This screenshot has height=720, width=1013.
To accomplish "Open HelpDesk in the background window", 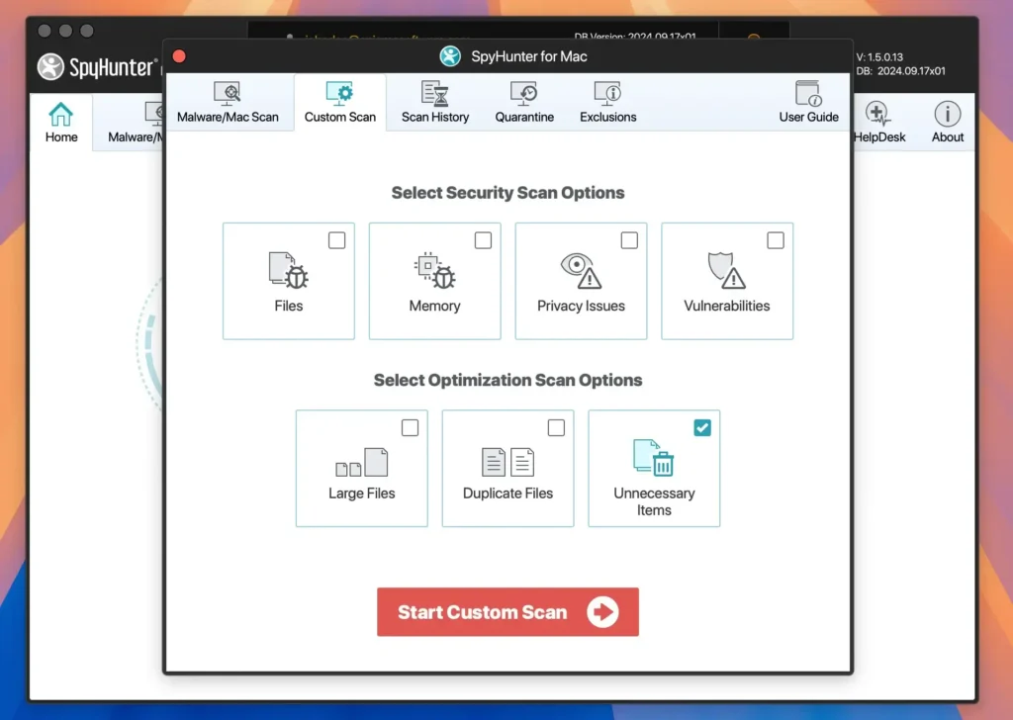I will 879,122.
